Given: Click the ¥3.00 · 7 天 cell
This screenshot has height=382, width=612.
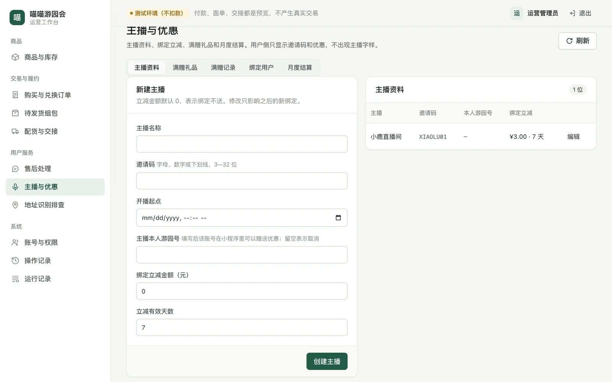Looking at the screenshot, I should pos(527,137).
